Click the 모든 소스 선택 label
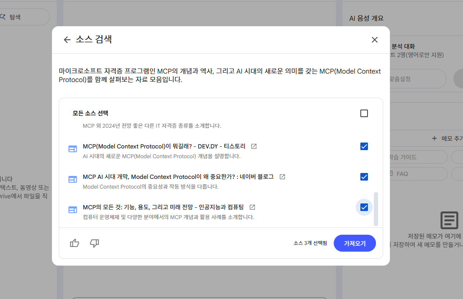The width and height of the screenshot is (463, 299). pyautogui.click(x=90, y=113)
